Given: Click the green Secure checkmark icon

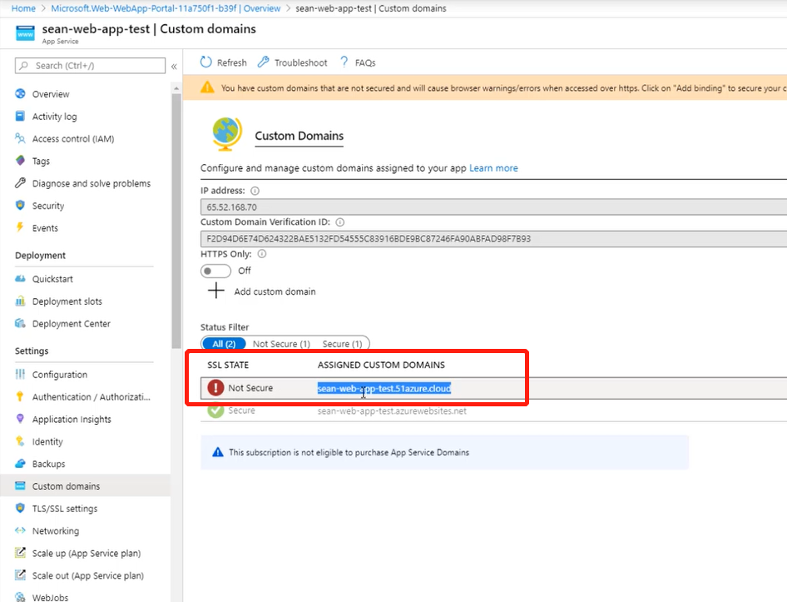Looking at the screenshot, I should pyautogui.click(x=215, y=410).
